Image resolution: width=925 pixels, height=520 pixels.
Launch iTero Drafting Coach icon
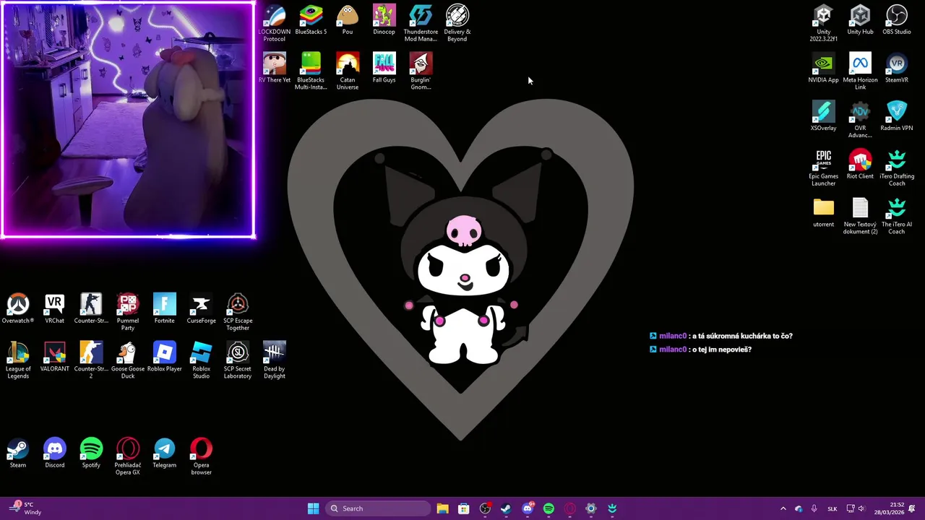pos(897,168)
